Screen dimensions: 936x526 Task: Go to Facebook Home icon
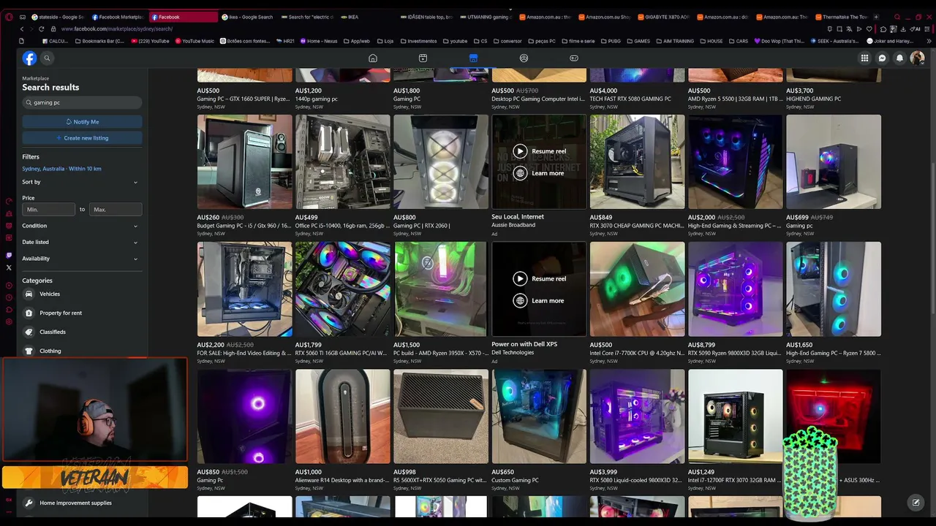click(x=373, y=58)
